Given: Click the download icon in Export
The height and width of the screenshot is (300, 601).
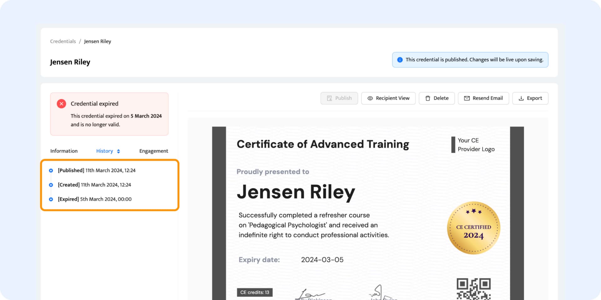Looking at the screenshot, I should tap(521, 98).
